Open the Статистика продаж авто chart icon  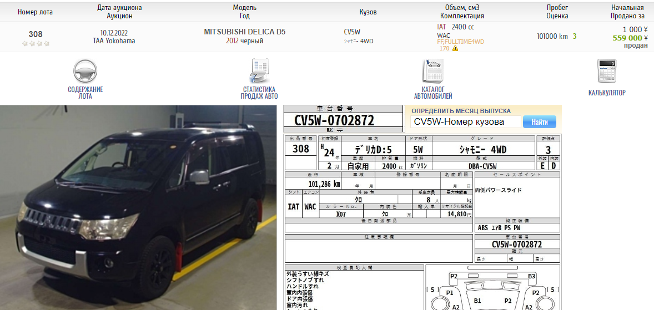click(x=259, y=71)
